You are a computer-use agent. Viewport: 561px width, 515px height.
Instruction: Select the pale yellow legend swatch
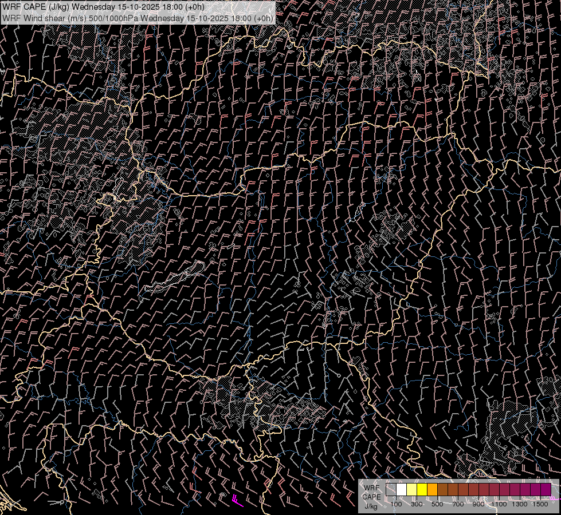[411, 490]
